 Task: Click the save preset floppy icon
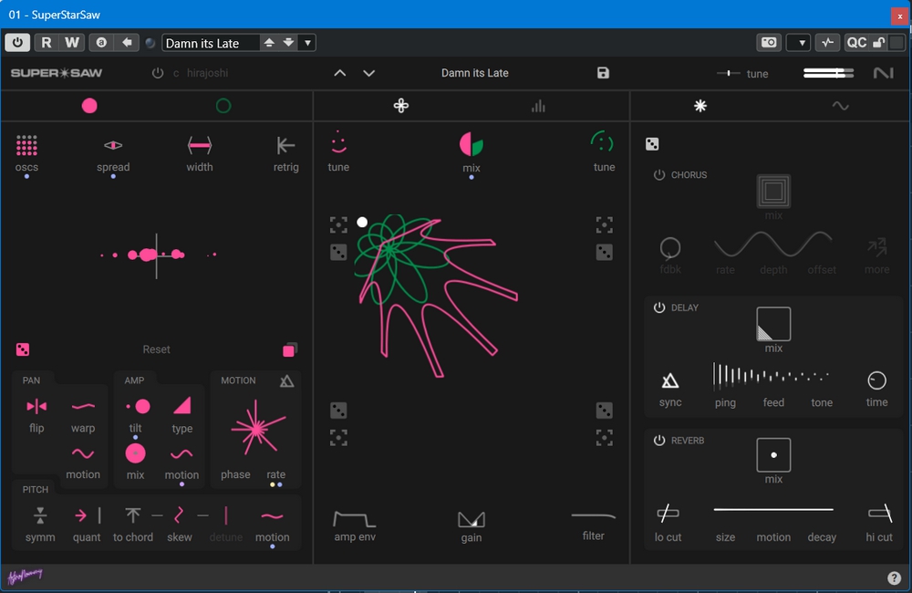(603, 73)
